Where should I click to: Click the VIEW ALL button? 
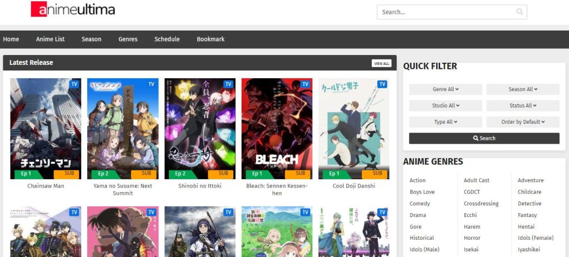[381, 63]
